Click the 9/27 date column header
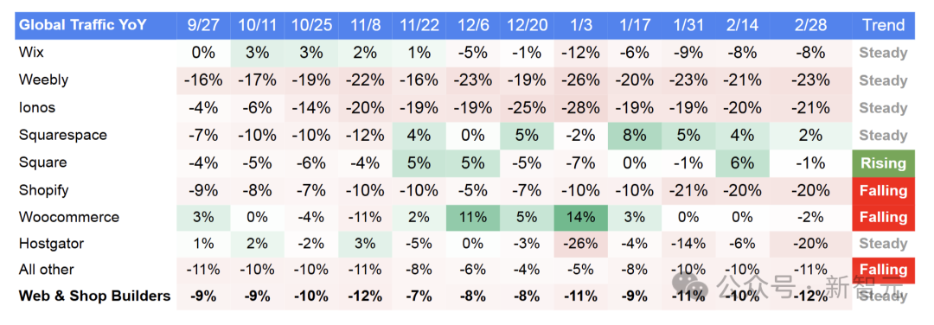Viewport: 934px width, 325px height. [203, 26]
